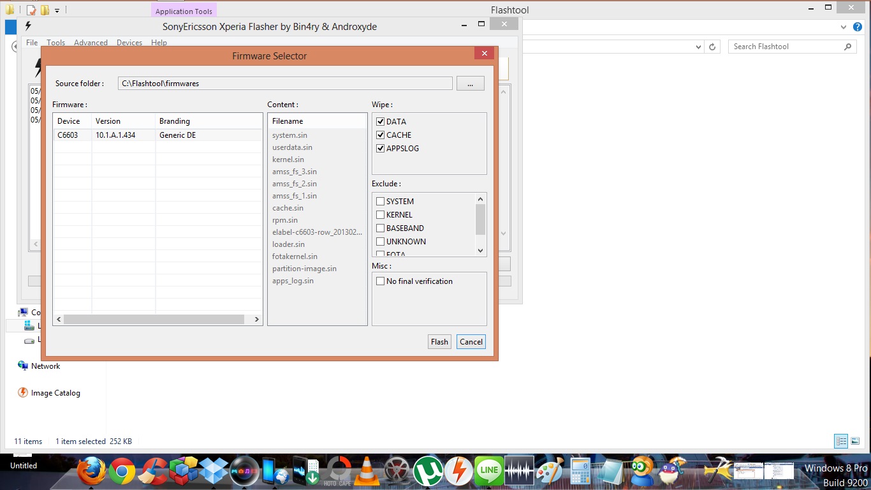
Task: Select Network in Explorer sidebar
Action: pos(45,366)
